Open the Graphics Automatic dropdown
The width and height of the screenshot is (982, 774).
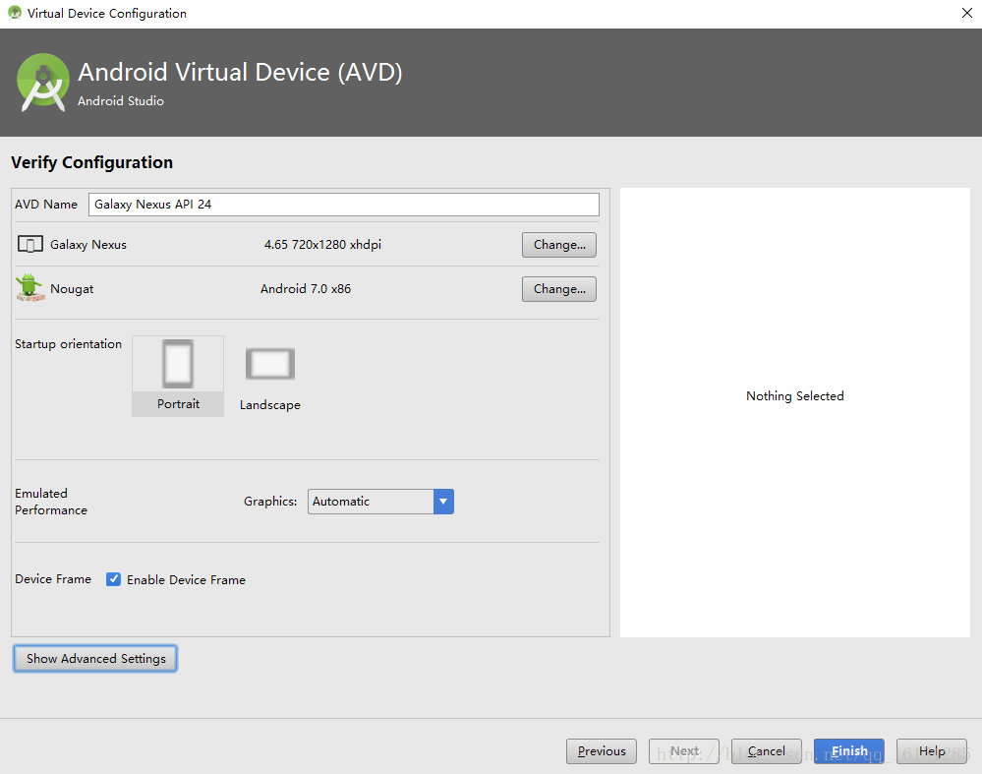point(380,502)
